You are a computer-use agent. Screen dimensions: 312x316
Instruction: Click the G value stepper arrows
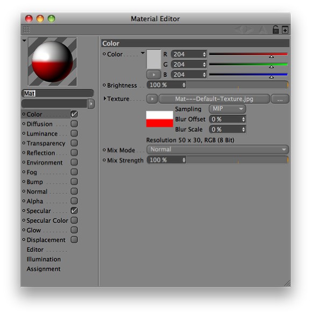pyautogui.click(x=204, y=65)
